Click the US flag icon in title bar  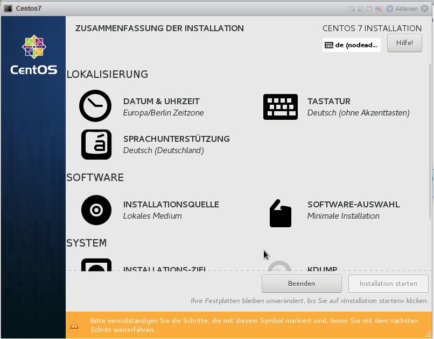379,9
